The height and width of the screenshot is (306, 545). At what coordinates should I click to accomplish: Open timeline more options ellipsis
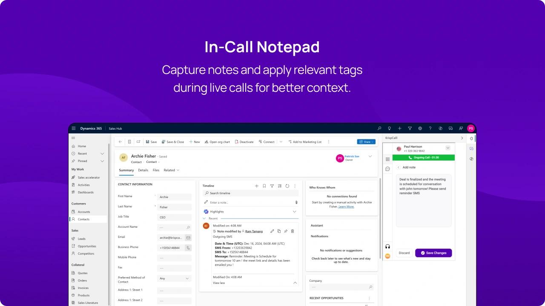tap(295, 186)
